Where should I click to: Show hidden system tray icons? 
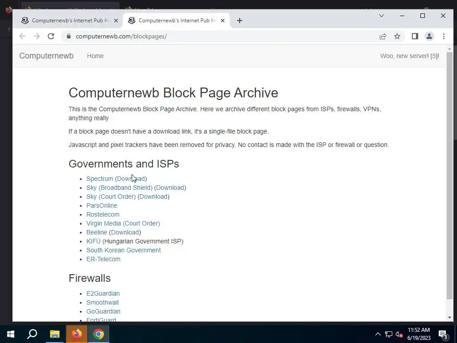(x=378, y=334)
